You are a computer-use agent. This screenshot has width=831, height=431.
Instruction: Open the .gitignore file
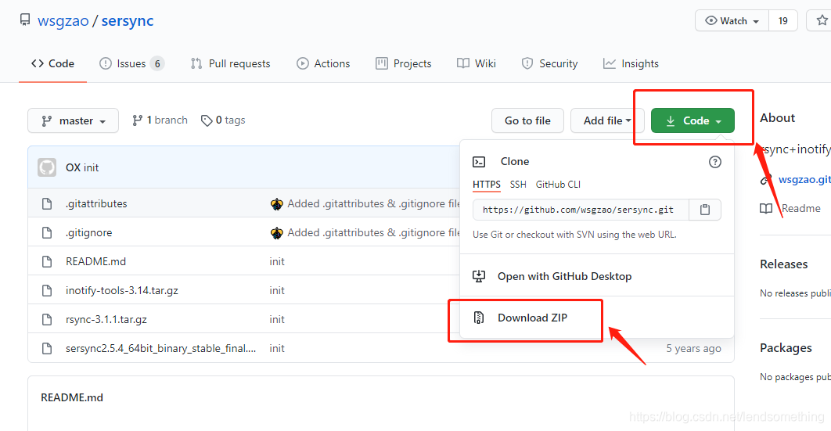(89, 232)
